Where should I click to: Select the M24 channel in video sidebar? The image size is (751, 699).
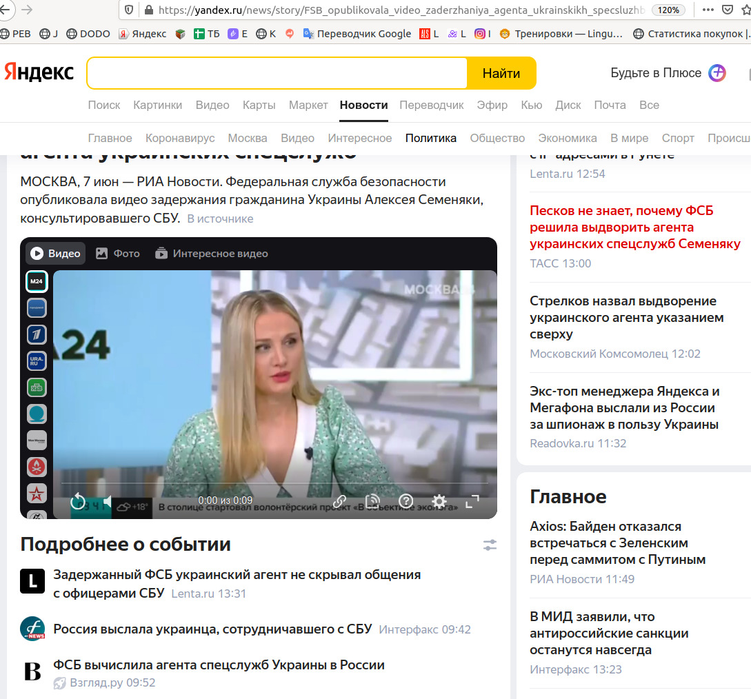point(37,281)
